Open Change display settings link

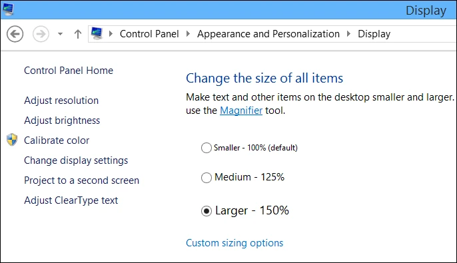point(76,160)
